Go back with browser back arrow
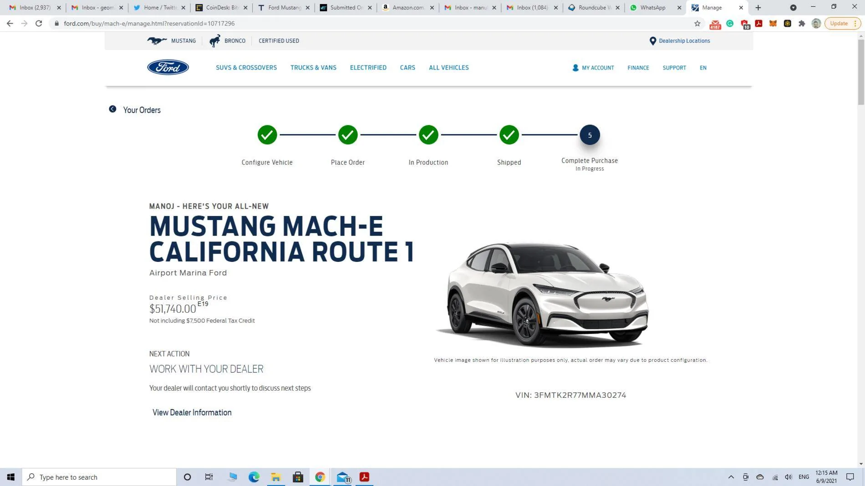This screenshot has height=486, width=865. click(10, 23)
